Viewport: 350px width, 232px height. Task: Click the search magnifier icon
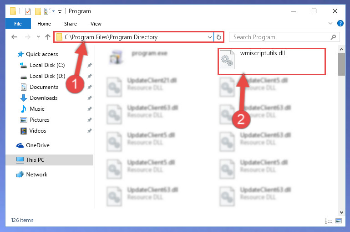pyautogui.click(x=333, y=37)
